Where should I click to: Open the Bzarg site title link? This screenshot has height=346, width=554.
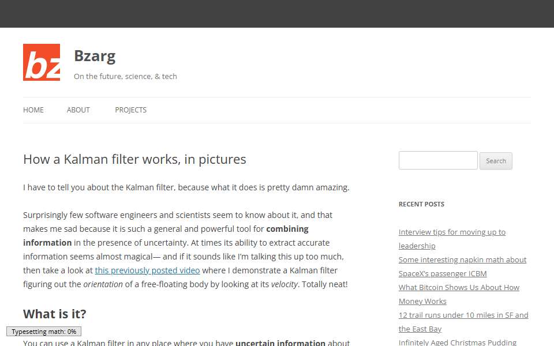pyautogui.click(x=95, y=57)
